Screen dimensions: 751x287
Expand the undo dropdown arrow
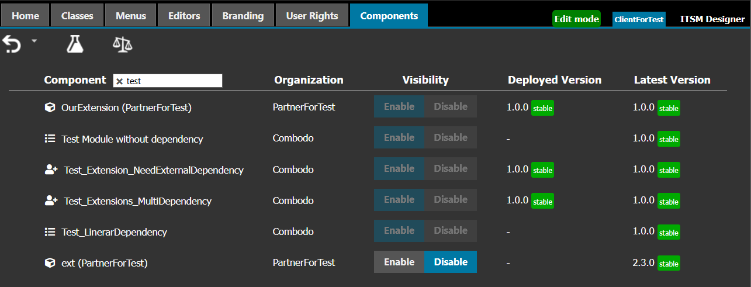pyautogui.click(x=34, y=41)
